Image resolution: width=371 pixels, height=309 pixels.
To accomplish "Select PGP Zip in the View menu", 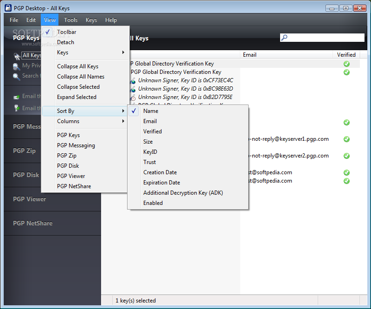I will pos(86,156).
